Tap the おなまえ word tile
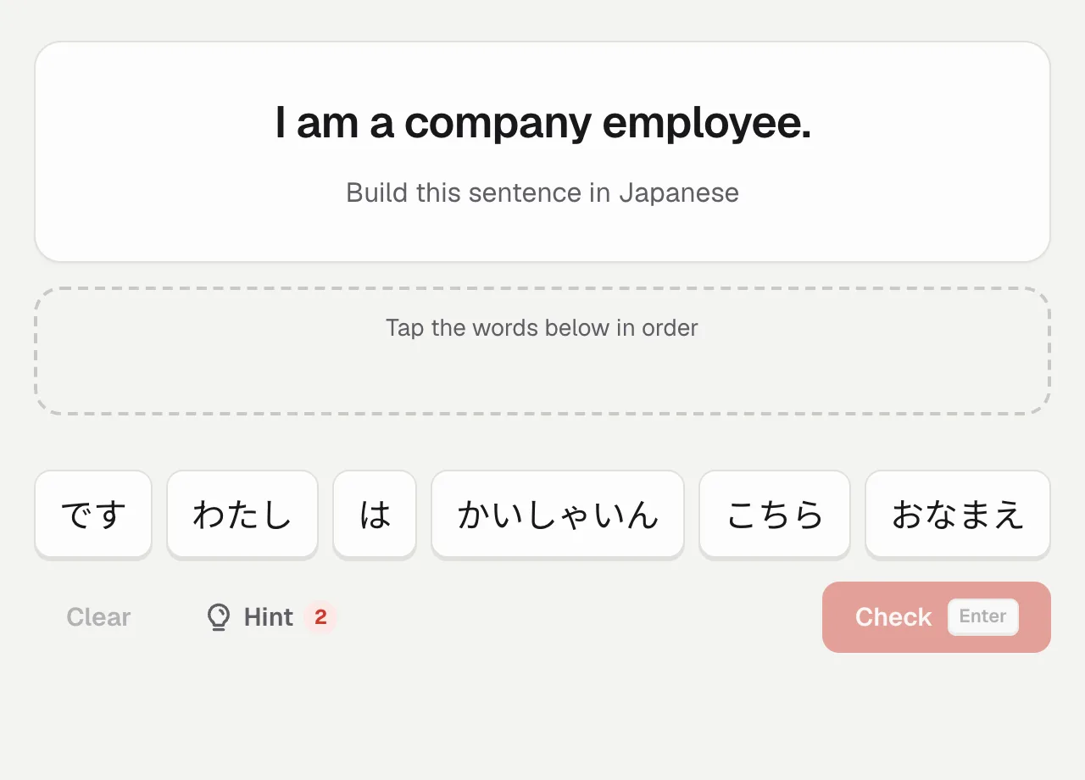The image size is (1085, 780). 958,514
